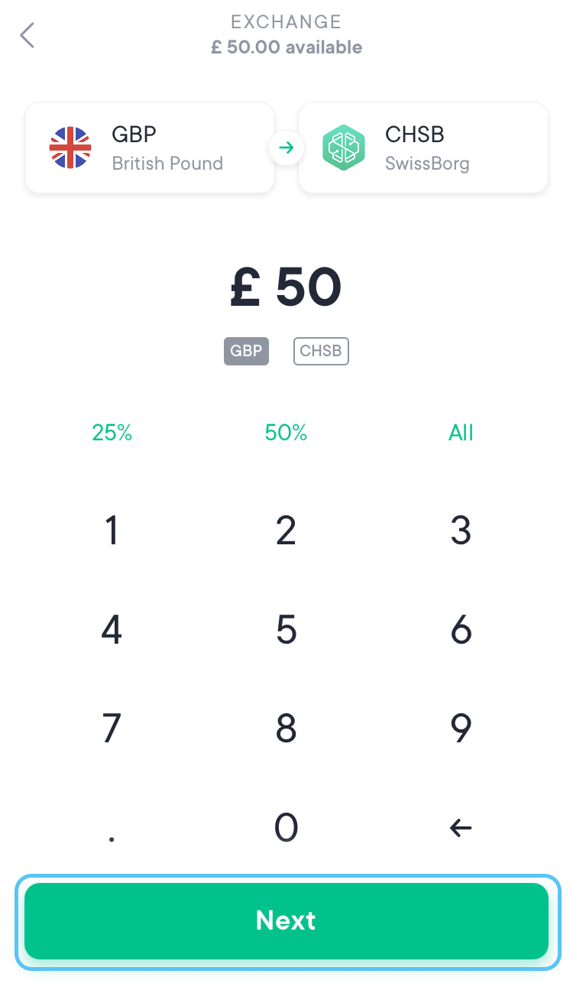Tap the backspace arrow key
The image size is (573, 990).
(x=461, y=827)
